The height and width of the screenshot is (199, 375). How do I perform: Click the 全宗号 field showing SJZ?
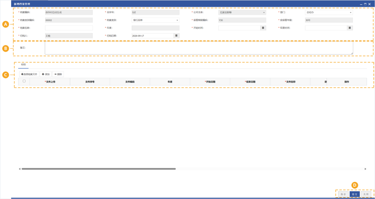point(155,12)
